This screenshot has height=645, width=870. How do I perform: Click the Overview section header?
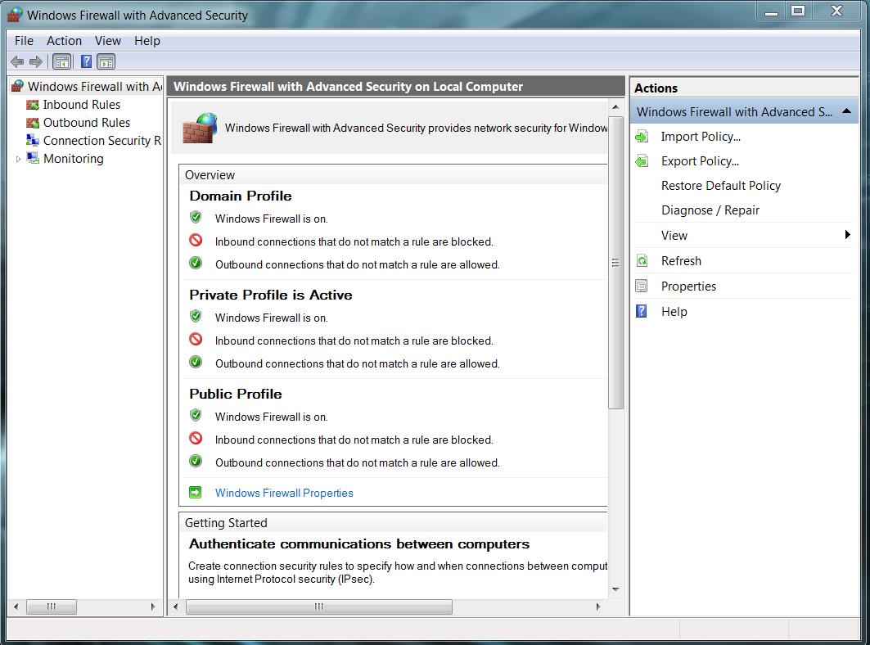click(x=210, y=175)
